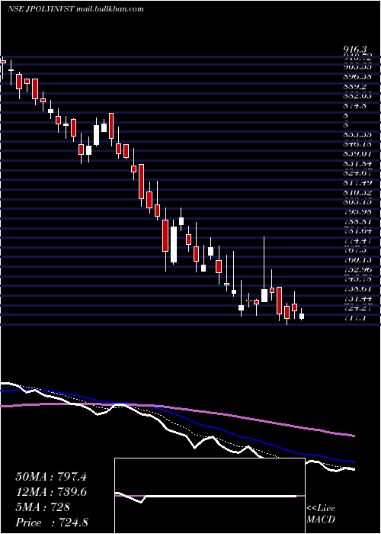Click the 916.3 top price label
The width and height of the screenshot is (381, 534).
click(x=356, y=50)
